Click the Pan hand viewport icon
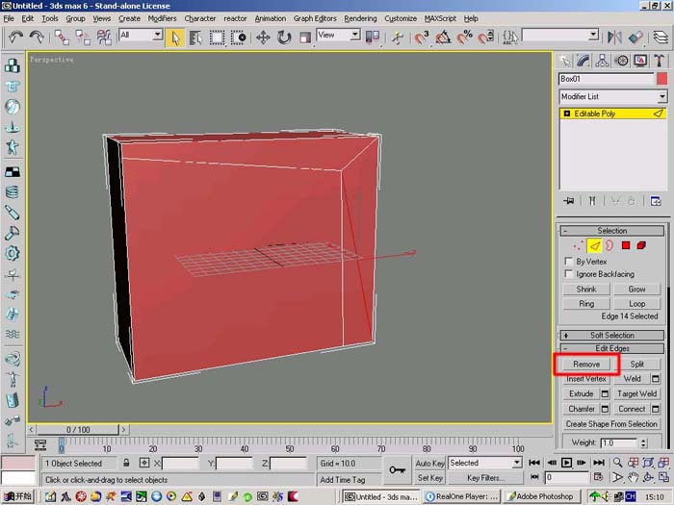The height and width of the screenshot is (505, 674). tap(633, 477)
